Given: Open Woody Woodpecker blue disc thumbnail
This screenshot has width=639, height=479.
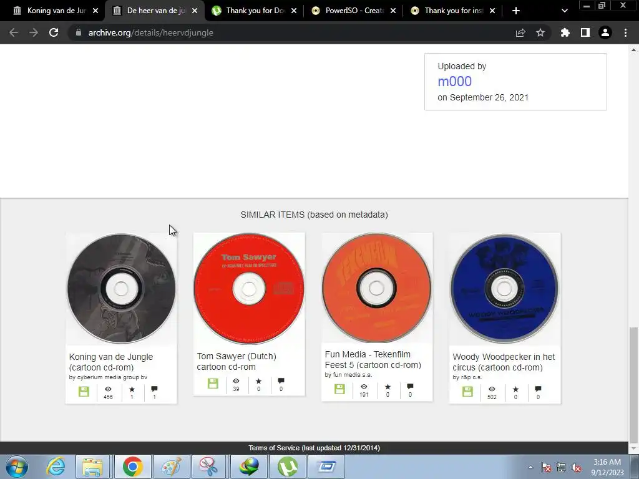Looking at the screenshot, I should [x=504, y=289].
